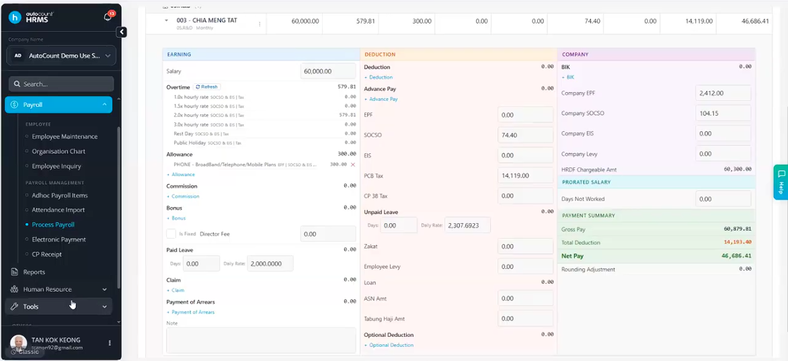This screenshot has height=361, width=788.
Task: Click the Human Resource people icon
Action: (x=14, y=290)
